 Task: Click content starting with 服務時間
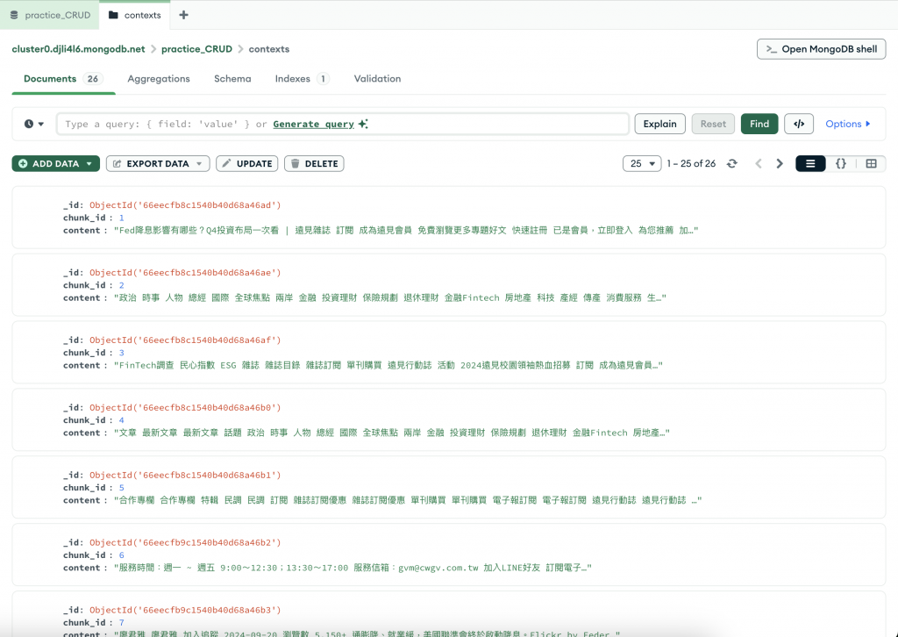[x=353, y=569]
